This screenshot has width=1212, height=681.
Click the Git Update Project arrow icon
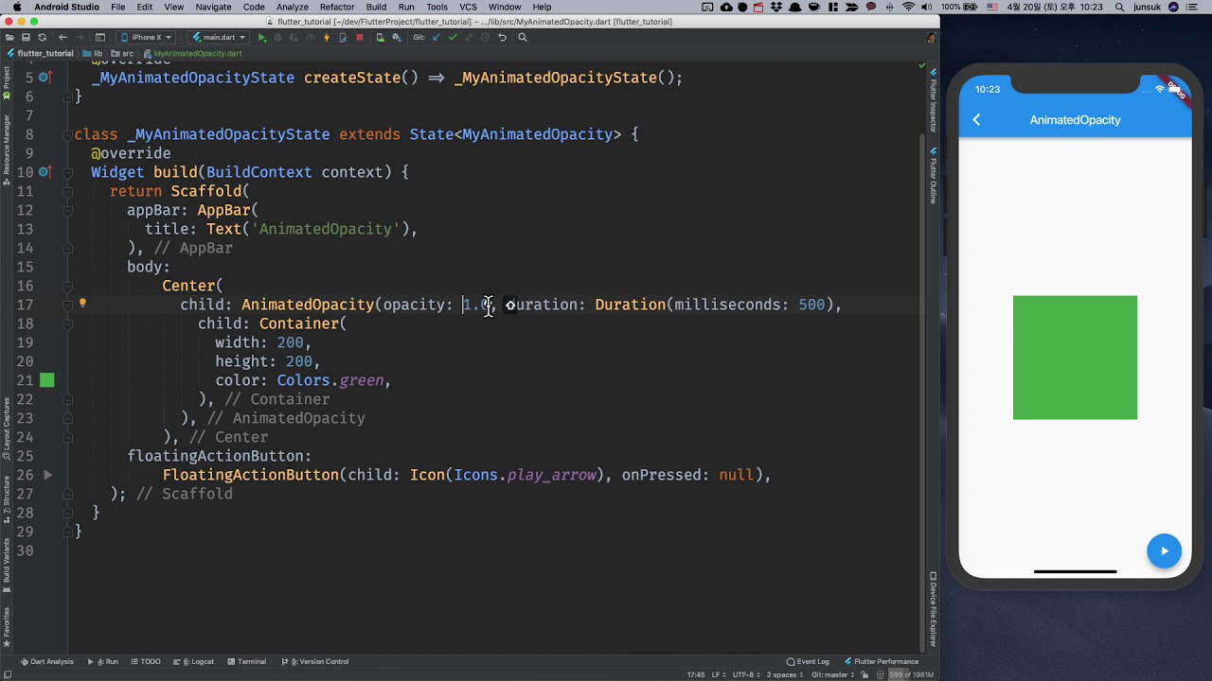(x=436, y=38)
